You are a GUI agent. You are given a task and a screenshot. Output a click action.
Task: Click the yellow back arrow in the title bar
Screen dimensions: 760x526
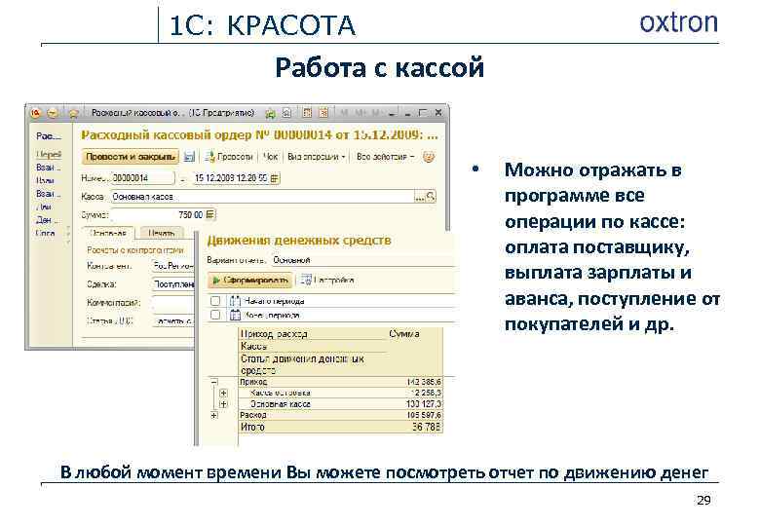click(x=53, y=113)
